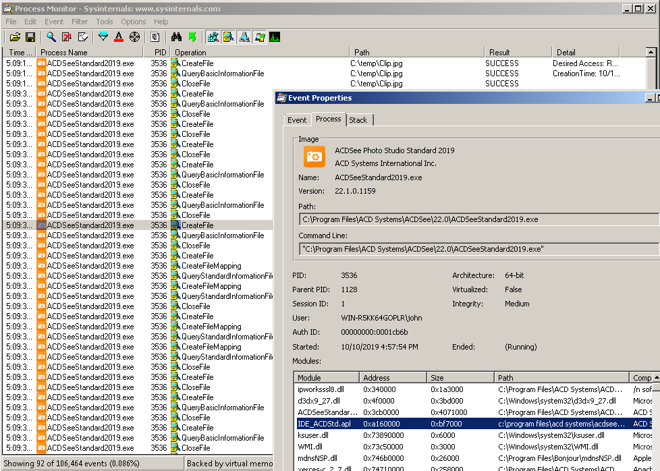Select the ACDSeeStandar... module row
Screen dimensions: 660x471
[x=474, y=412]
